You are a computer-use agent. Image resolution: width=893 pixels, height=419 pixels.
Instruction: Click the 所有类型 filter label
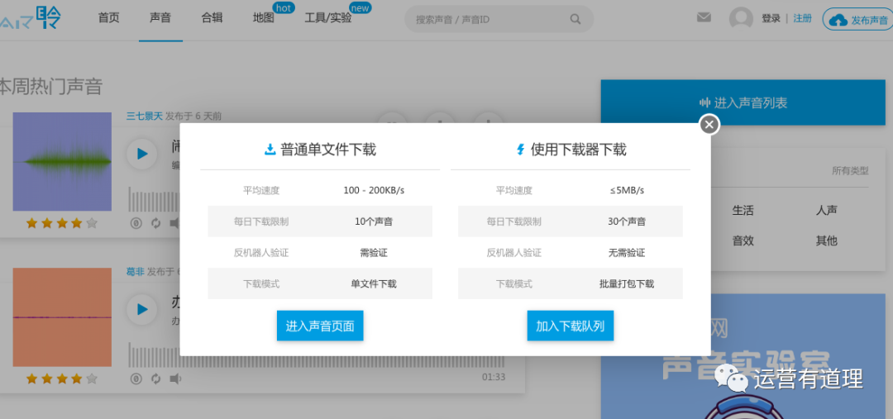point(850,171)
